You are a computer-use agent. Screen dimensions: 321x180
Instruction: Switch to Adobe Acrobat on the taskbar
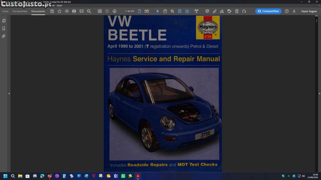coord(138,176)
